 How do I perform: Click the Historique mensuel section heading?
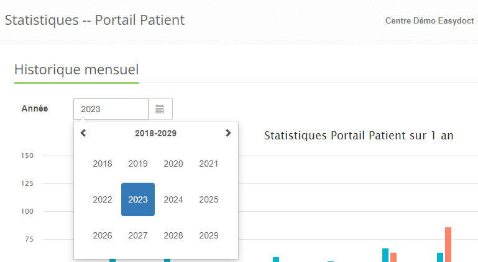[x=76, y=69]
